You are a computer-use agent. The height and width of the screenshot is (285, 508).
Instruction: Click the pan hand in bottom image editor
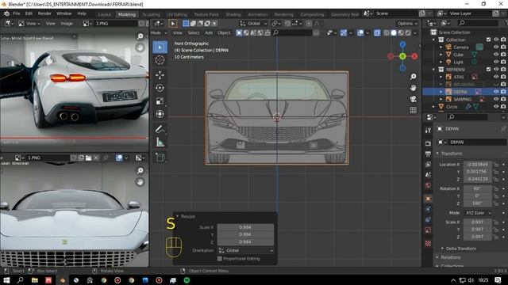point(140,182)
